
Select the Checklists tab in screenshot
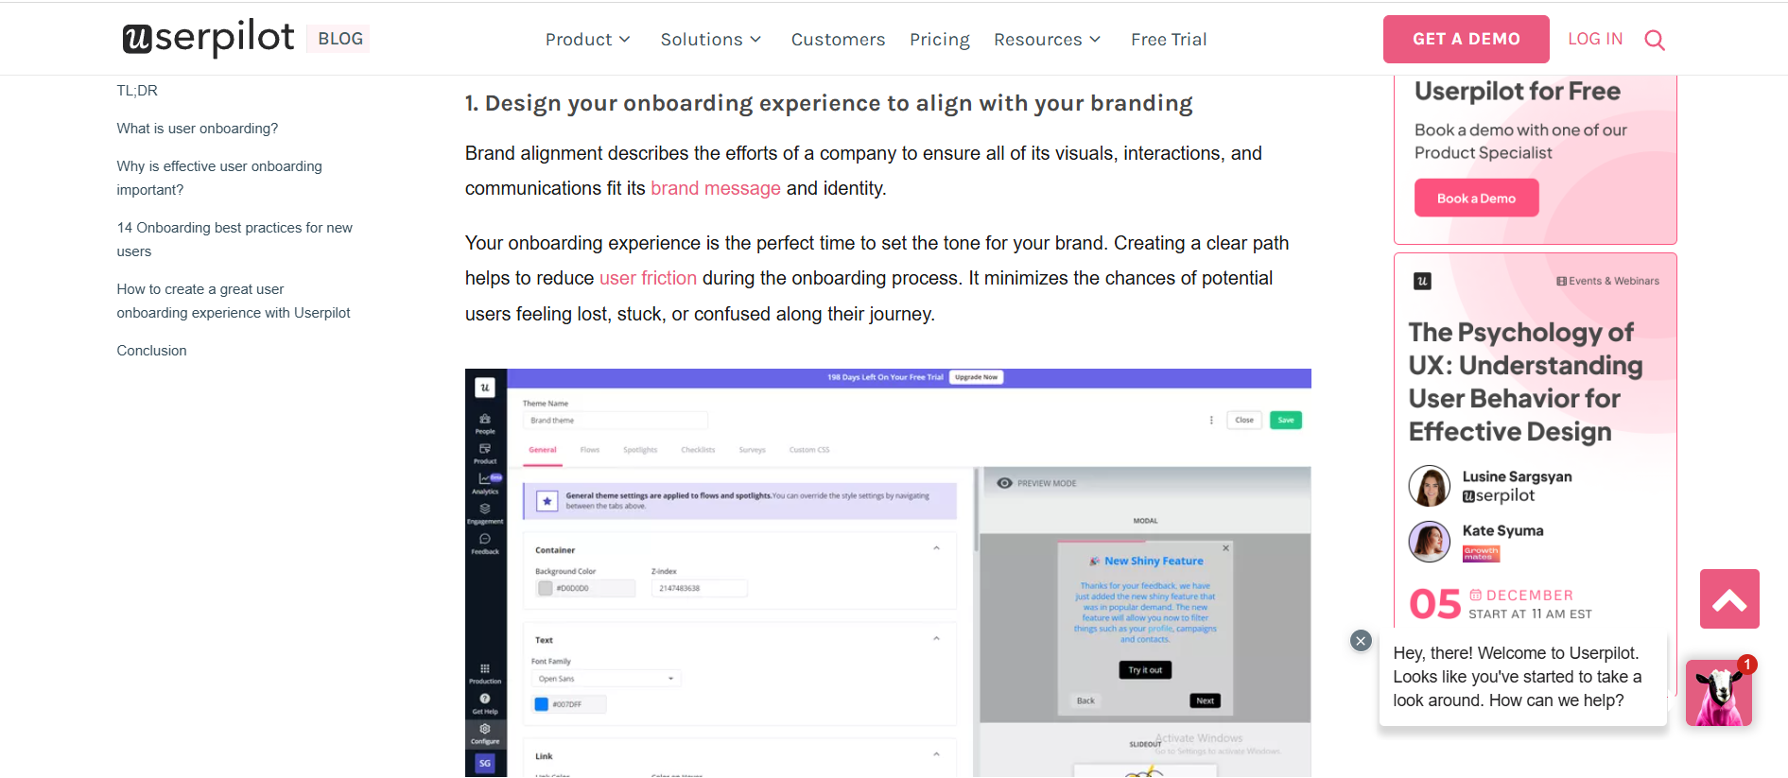tap(698, 450)
